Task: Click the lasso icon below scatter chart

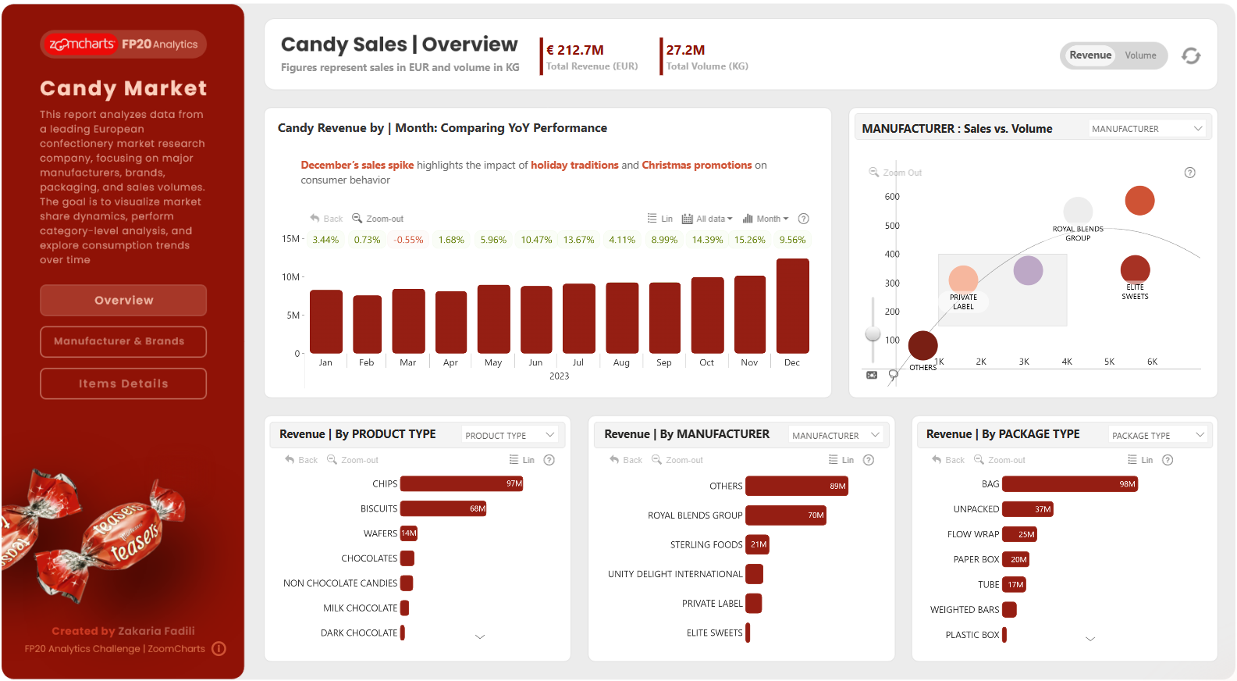Action: tap(894, 375)
